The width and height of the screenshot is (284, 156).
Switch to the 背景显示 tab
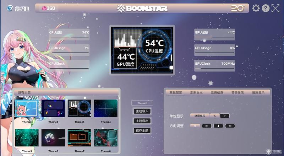click(237, 92)
